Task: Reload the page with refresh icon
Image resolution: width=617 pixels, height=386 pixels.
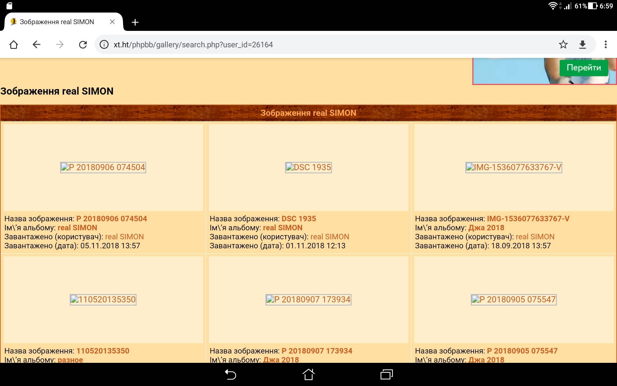Action: coord(83,44)
